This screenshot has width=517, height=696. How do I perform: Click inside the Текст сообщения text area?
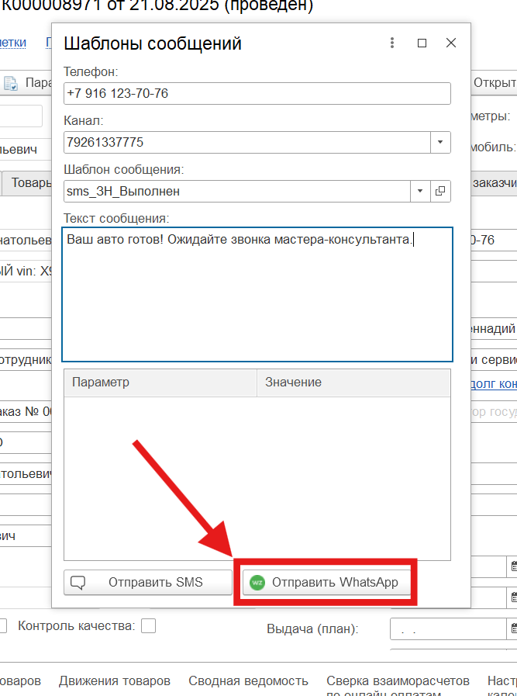tap(257, 303)
